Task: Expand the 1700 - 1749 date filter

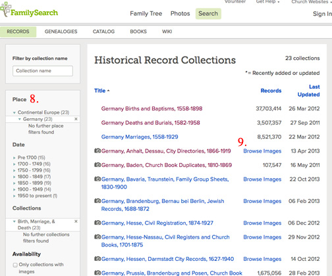Action: coord(14,164)
